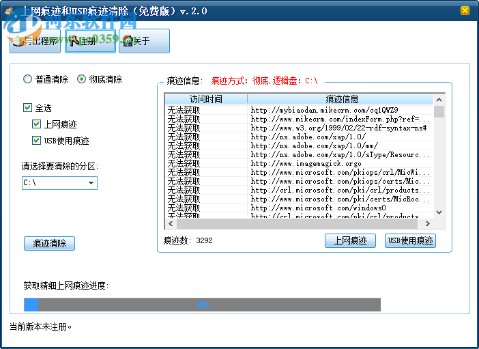Uncheck the 上网痕迹 checkbox
This screenshot has height=349, width=479.
pos(36,124)
